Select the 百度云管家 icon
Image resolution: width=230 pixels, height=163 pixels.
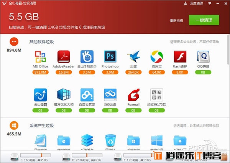point(87,95)
